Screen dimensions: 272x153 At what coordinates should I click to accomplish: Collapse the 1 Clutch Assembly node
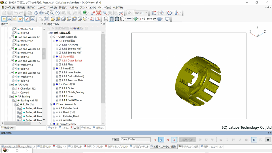pyautogui.click(x=51, y=37)
